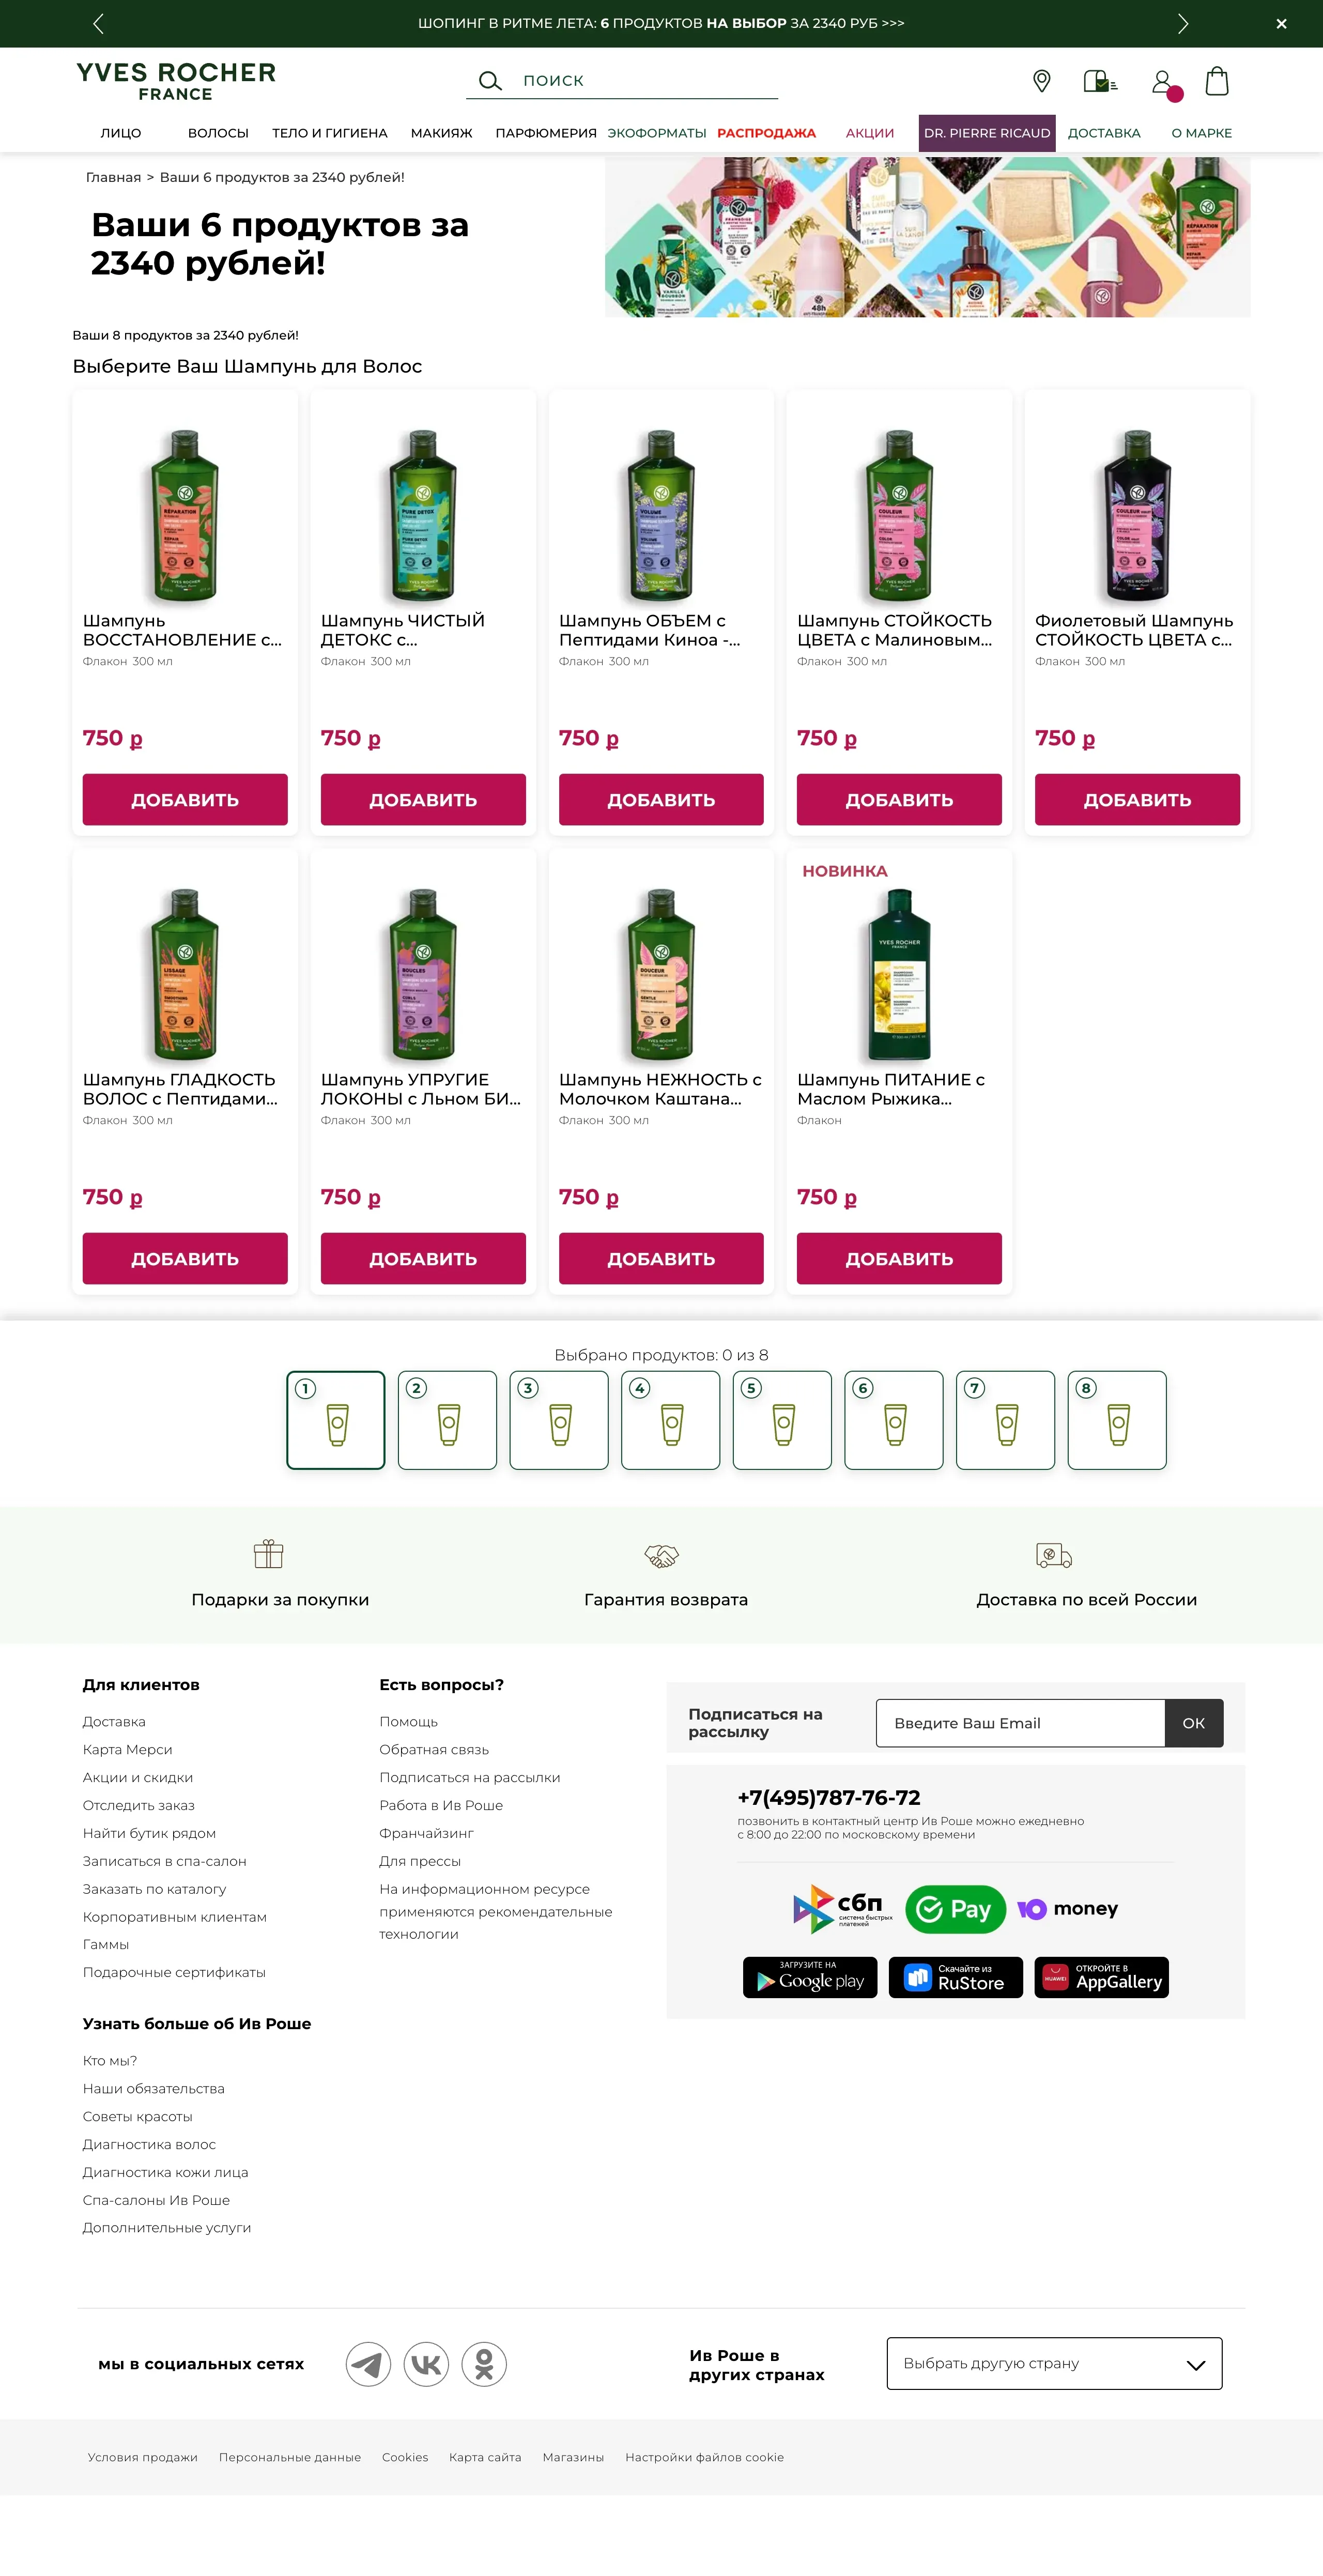The height and width of the screenshot is (2576, 1323).
Task: Open the VK social icon
Action: point(426,2364)
